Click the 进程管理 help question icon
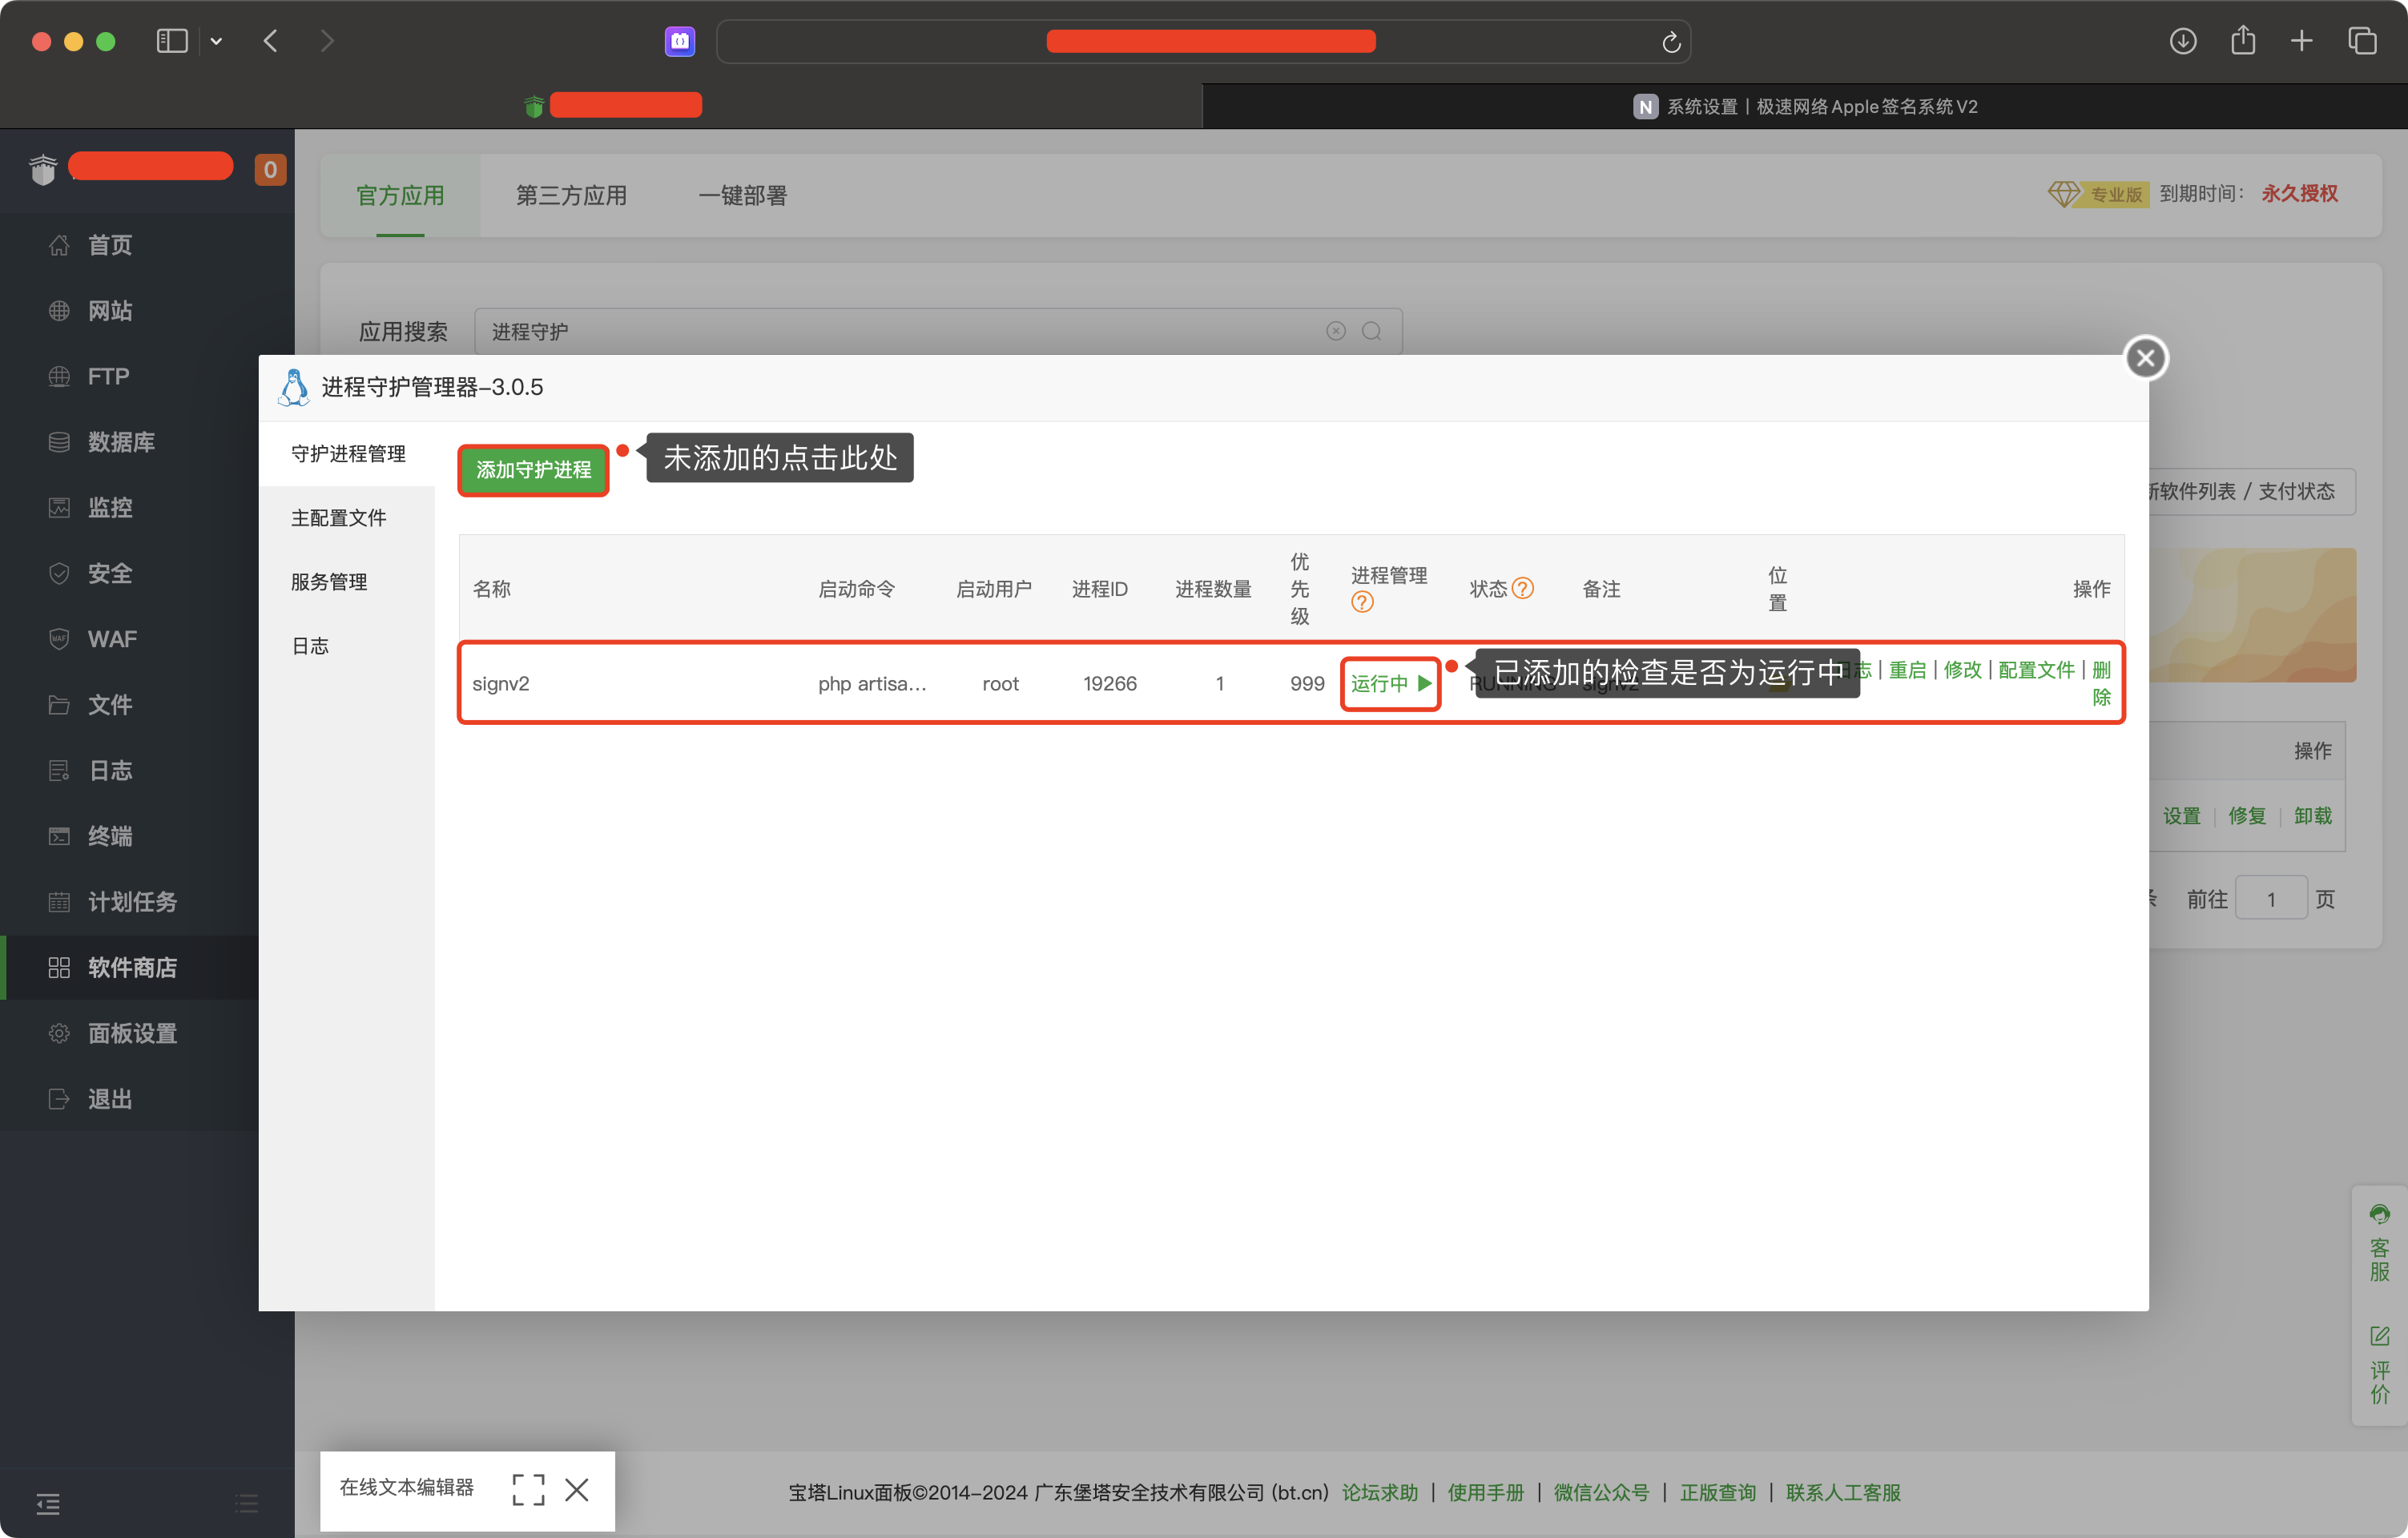Viewport: 2408px width, 1538px height. (x=1362, y=602)
